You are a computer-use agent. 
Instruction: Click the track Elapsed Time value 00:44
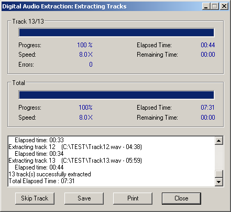(x=208, y=45)
